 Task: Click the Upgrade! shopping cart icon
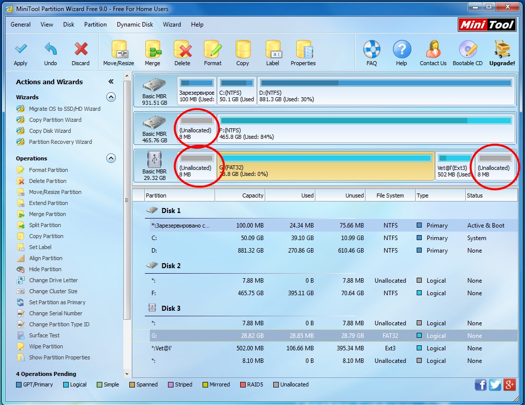pos(502,49)
